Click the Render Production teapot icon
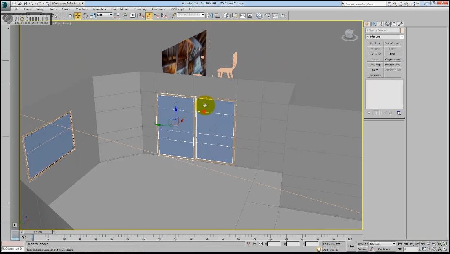This screenshot has height=254, width=450. (x=283, y=16)
